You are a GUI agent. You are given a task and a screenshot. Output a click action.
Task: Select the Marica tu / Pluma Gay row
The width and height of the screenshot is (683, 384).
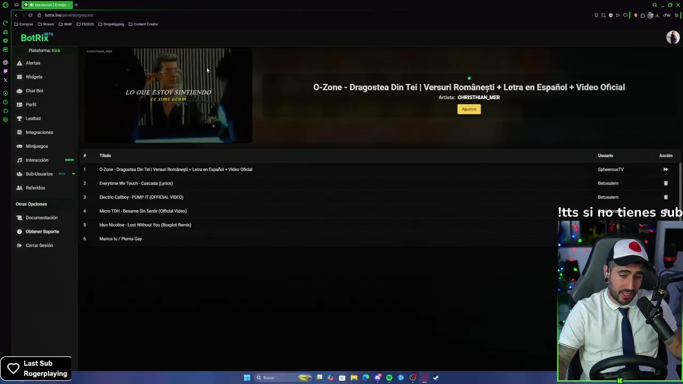121,239
